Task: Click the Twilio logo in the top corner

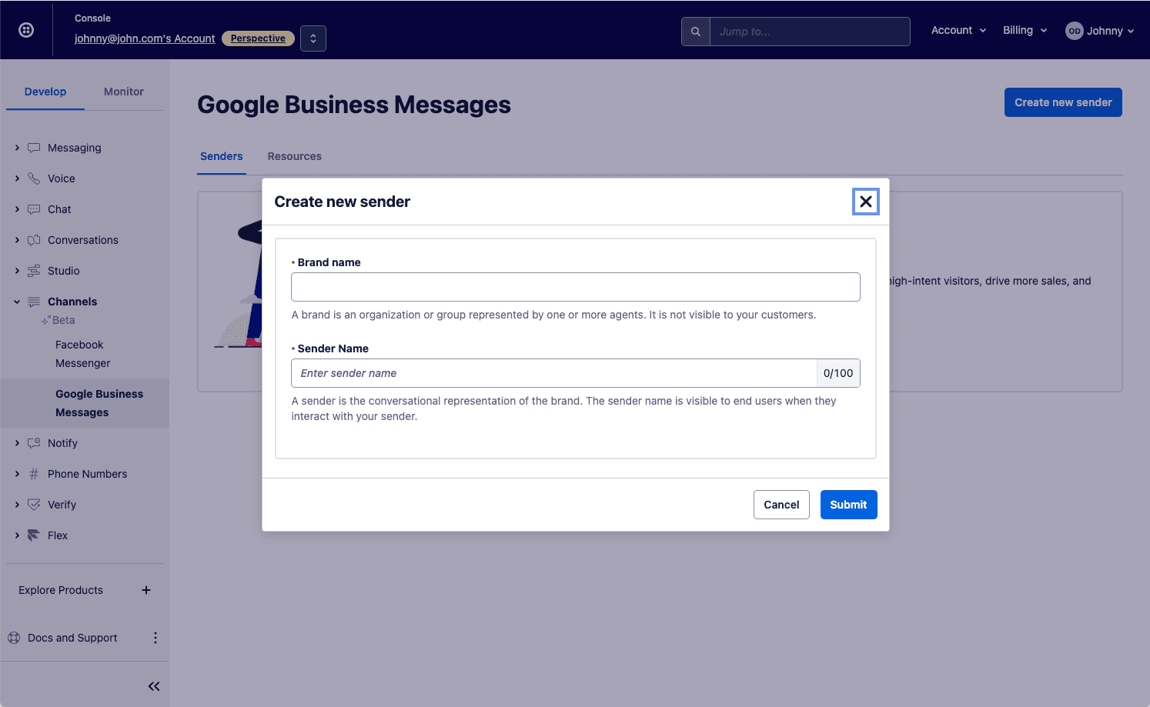Action: click(26, 30)
